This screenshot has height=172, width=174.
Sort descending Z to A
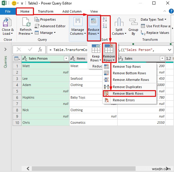tap(105, 26)
